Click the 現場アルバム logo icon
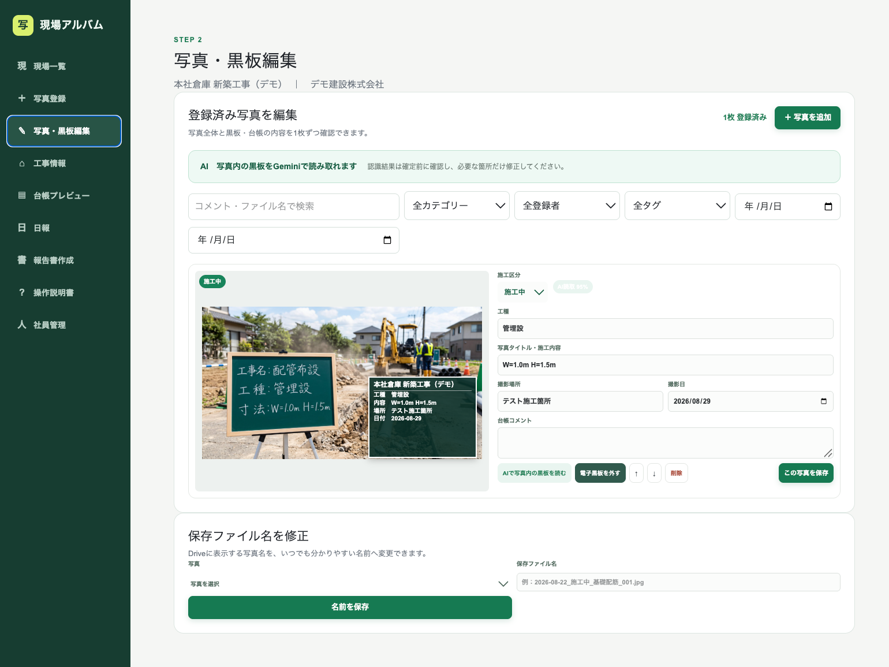The height and width of the screenshot is (667, 889). tap(23, 25)
